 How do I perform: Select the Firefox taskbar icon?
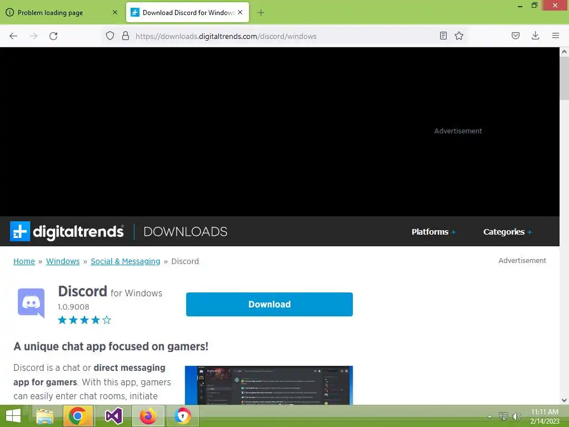click(x=148, y=416)
